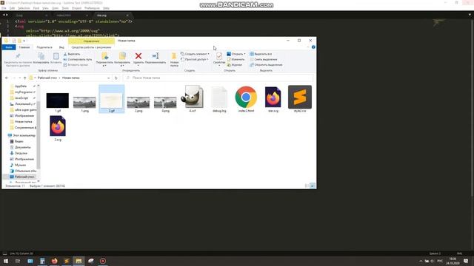
Task: Click the Вырезать scissors item
Action: (72, 54)
